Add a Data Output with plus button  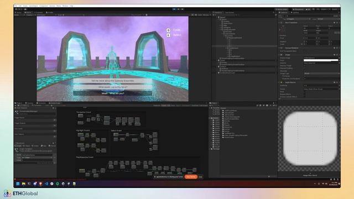[x=54, y=137]
